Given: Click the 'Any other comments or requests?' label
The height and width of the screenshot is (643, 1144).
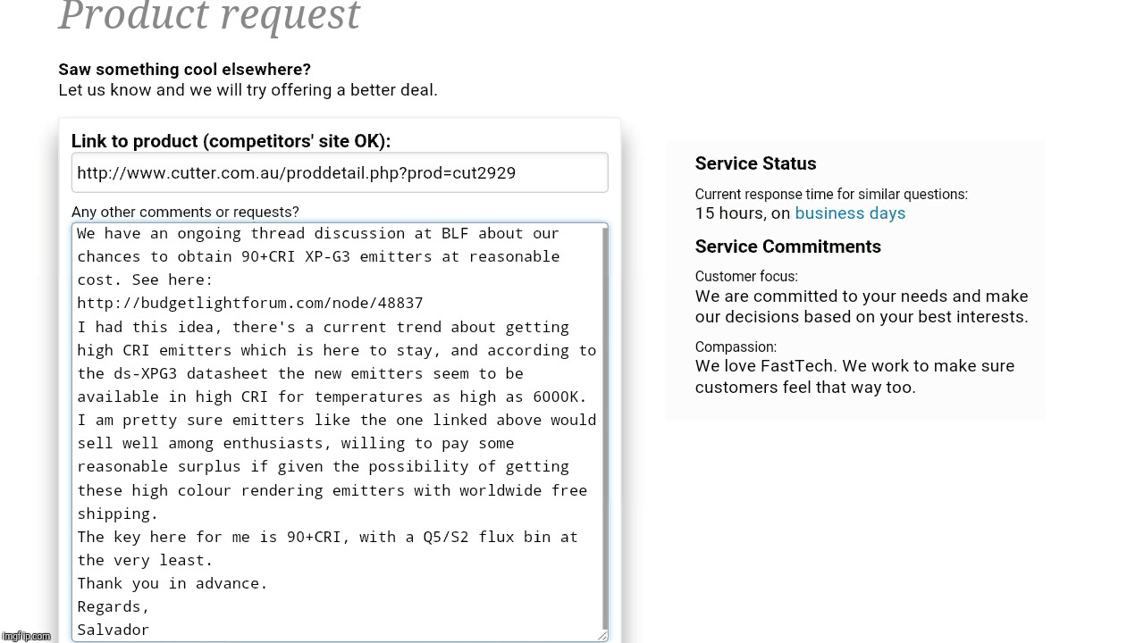Looking at the screenshot, I should [x=185, y=212].
